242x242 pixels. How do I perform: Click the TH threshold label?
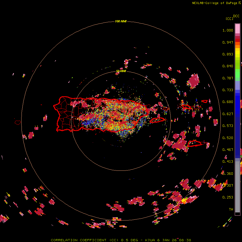231,209
